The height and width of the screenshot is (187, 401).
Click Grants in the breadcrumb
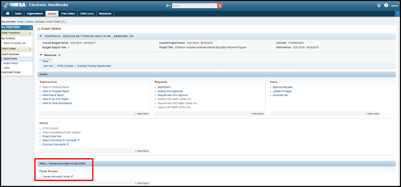pyautogui.click(x=30, y=22)
